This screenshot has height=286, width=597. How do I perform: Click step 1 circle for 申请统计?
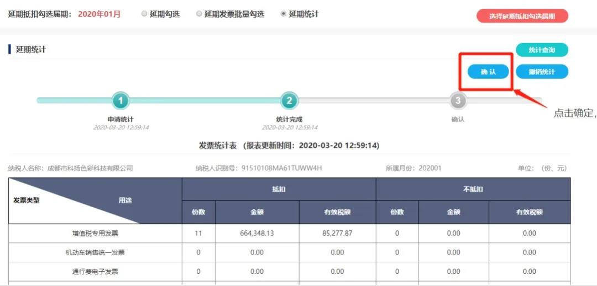click(x=121, y=101)
